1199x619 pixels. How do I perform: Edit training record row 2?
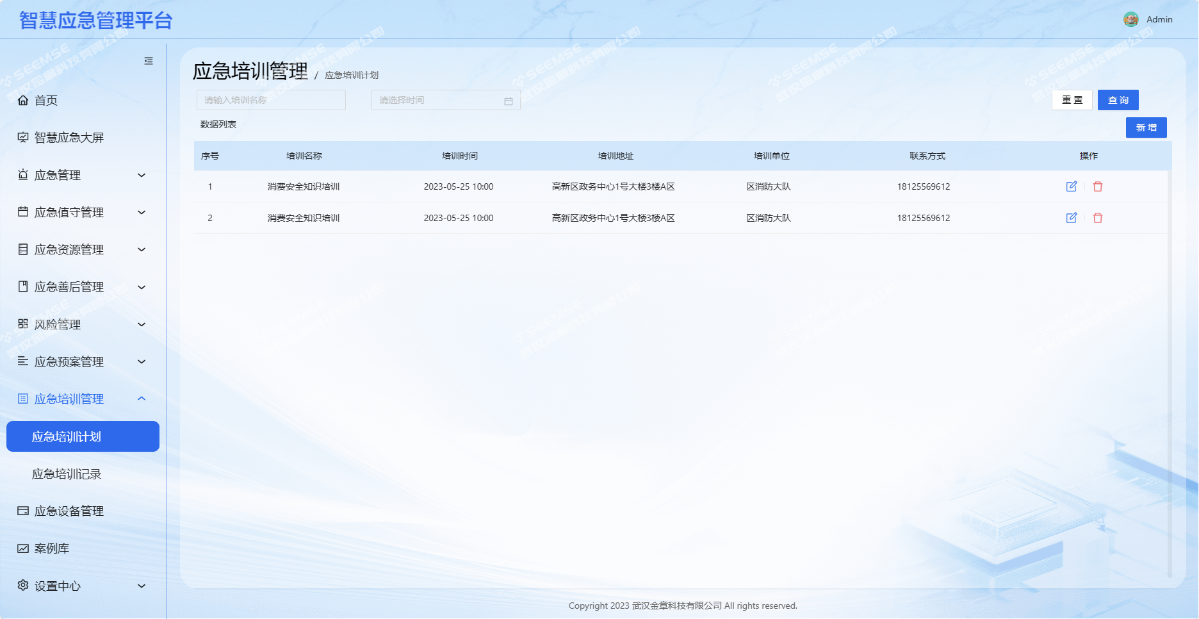1072,218
